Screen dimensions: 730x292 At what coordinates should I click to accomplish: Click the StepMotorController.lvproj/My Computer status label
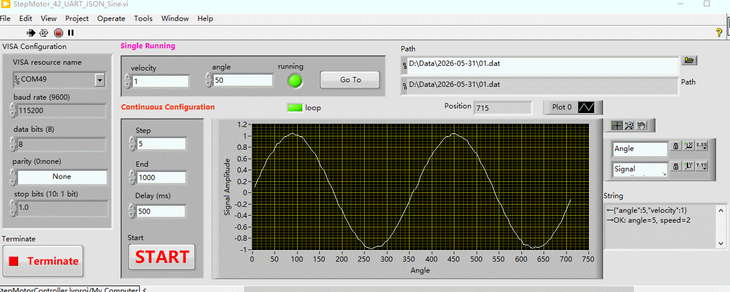click(x=69, y=289)
